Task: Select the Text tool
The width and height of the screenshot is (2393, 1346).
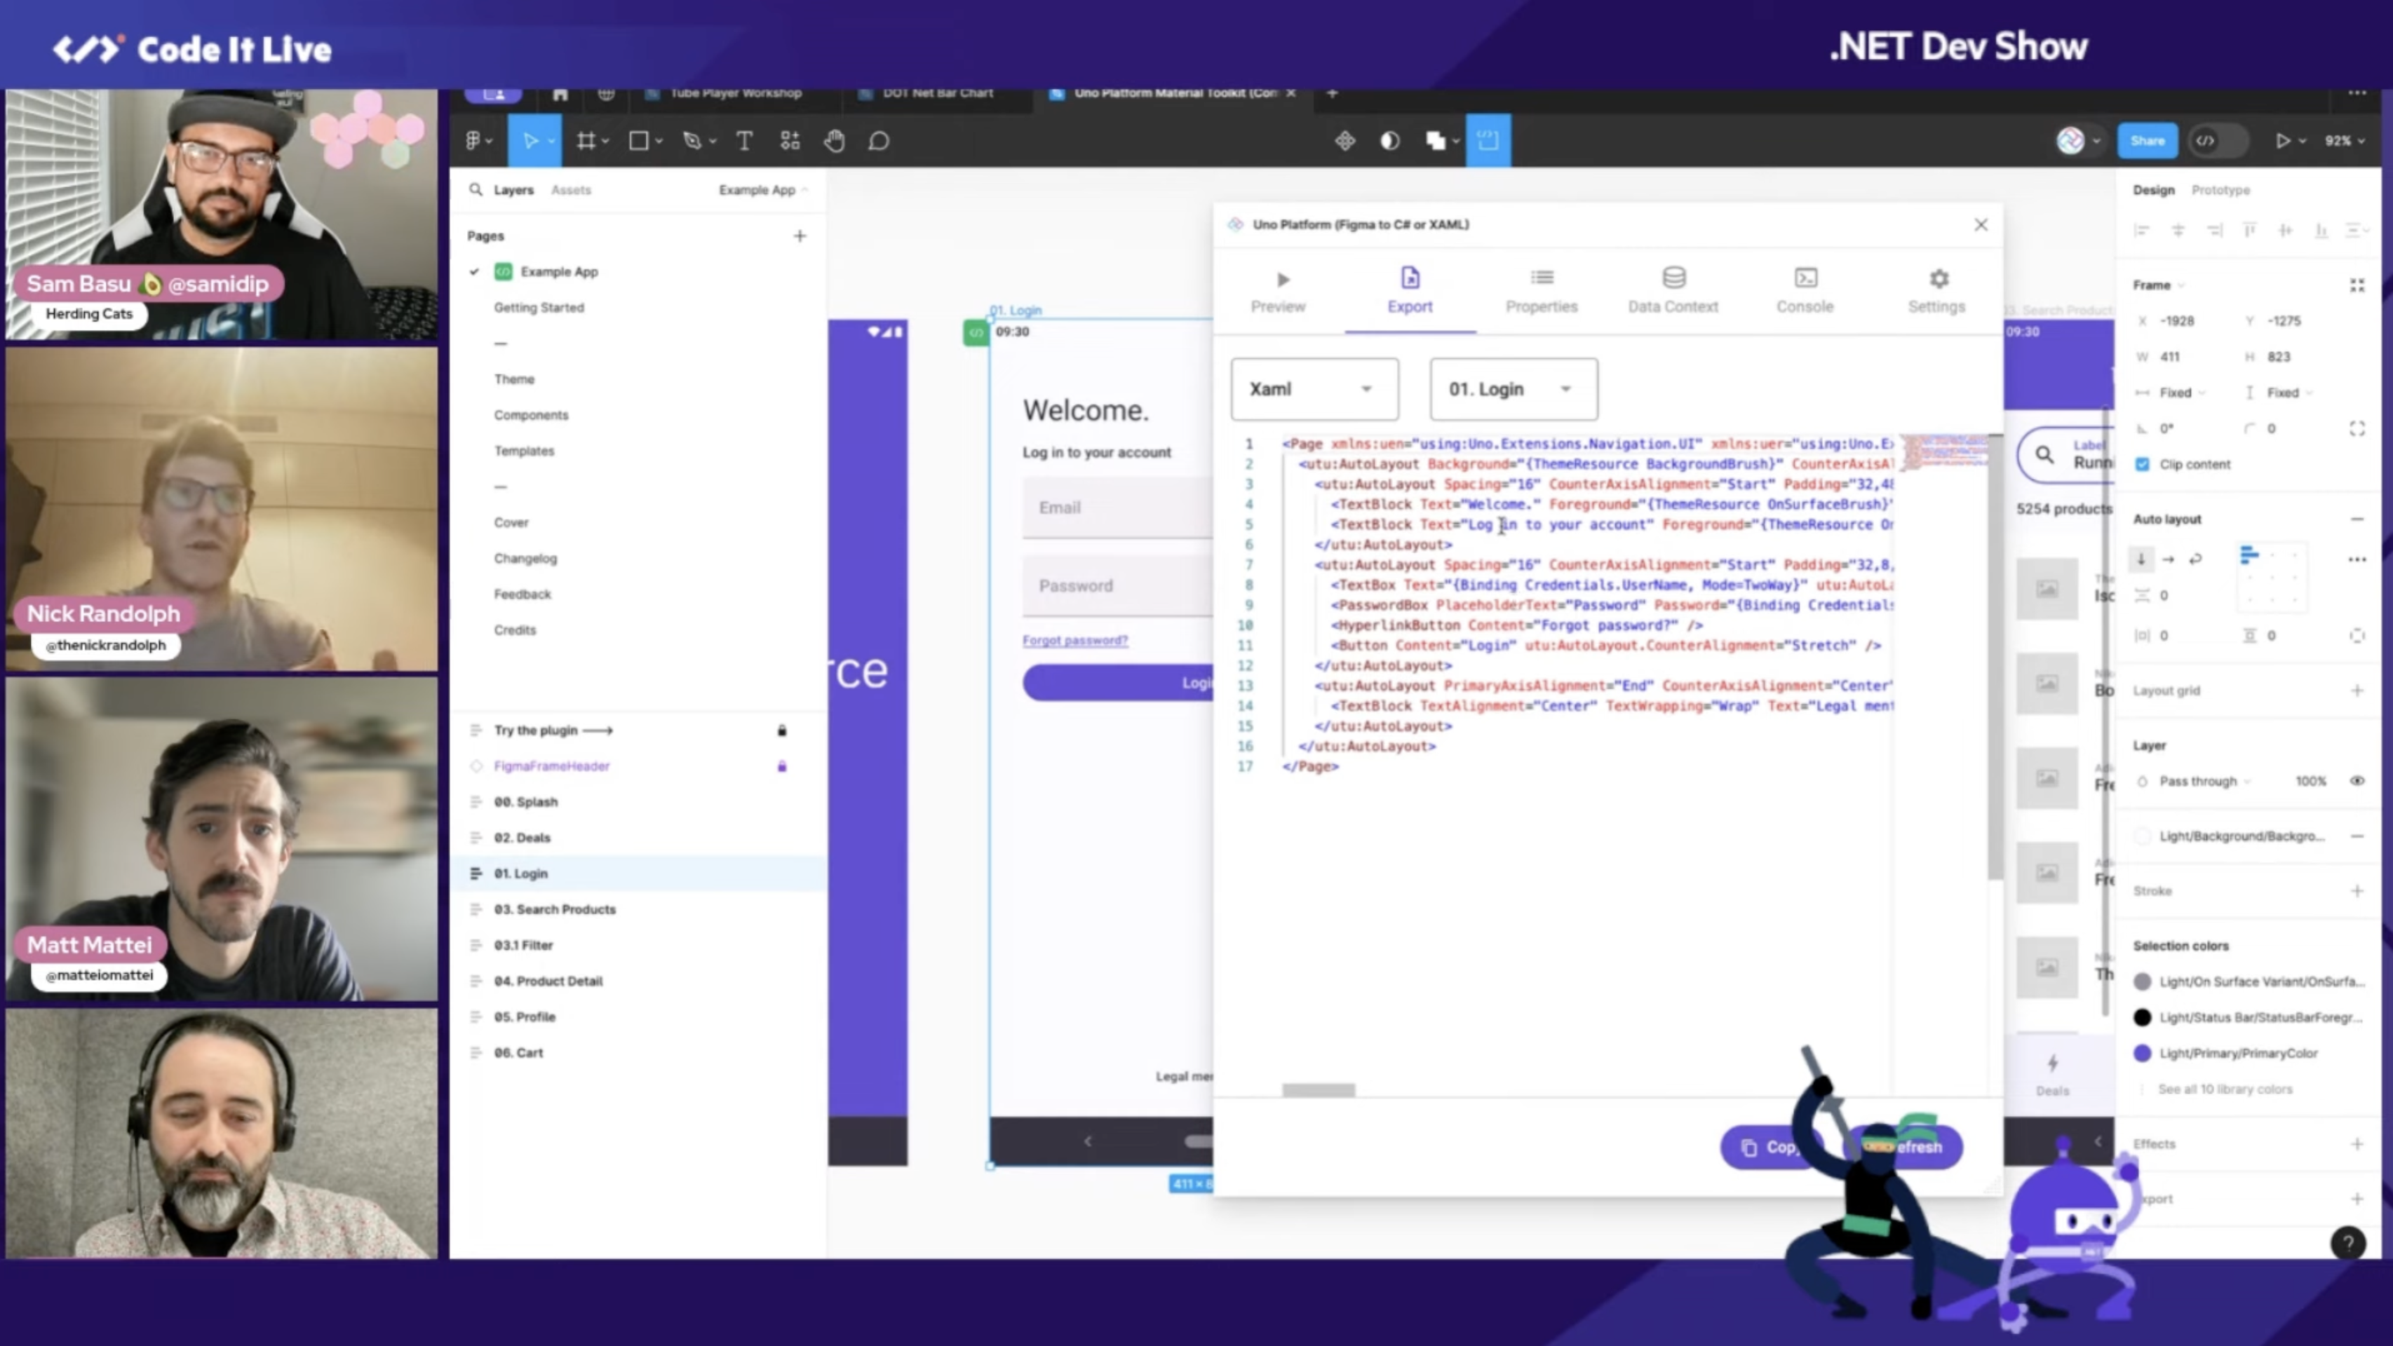Action: (744, 141)
